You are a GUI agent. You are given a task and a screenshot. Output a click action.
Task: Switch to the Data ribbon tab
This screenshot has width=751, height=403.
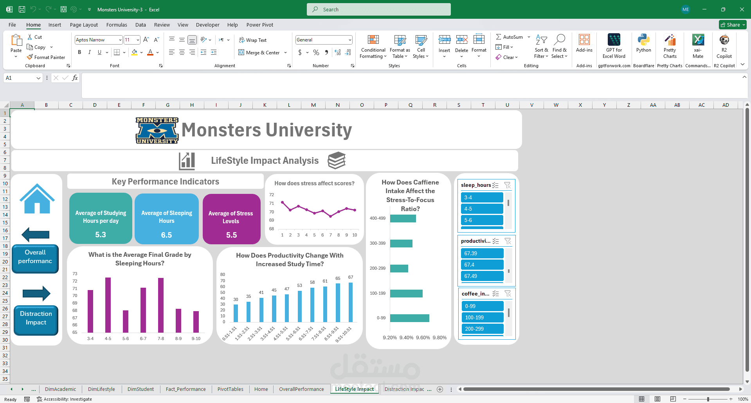point(140,25)
